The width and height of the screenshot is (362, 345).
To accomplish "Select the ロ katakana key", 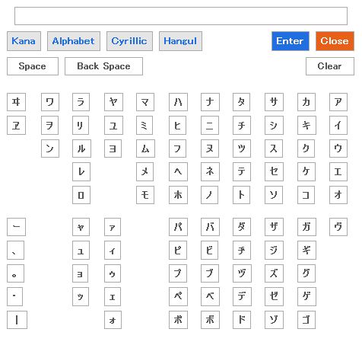I will coord(81,195).
